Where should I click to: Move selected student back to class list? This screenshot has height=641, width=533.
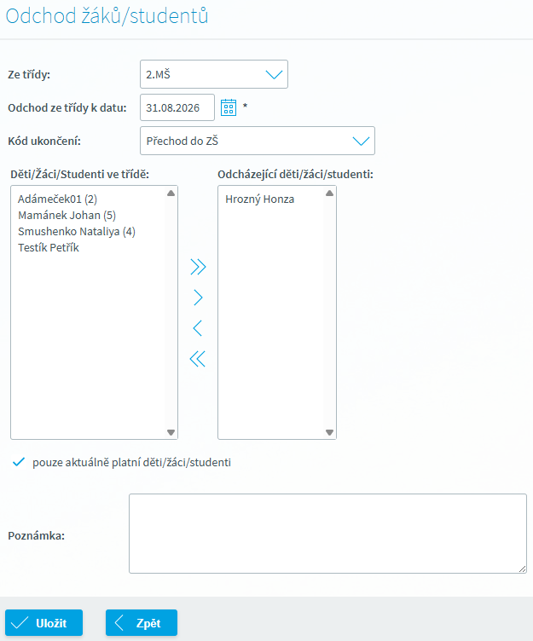(198, 328)
